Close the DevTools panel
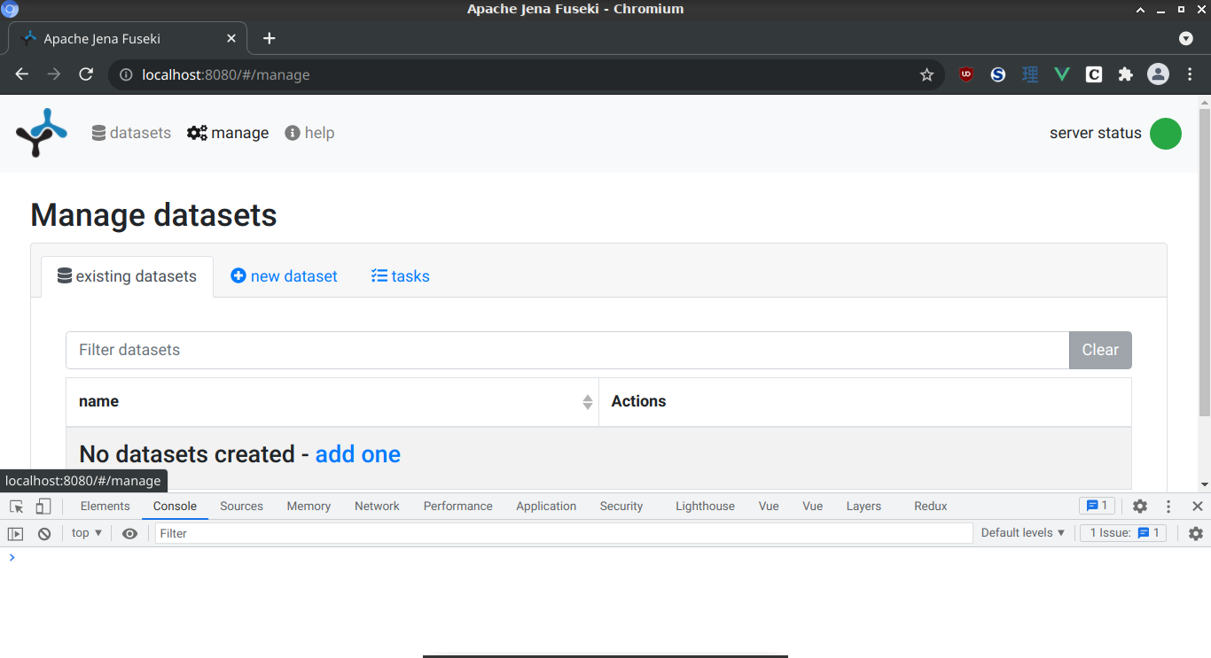This screenshot has width=1211, height=658. 1197,507
